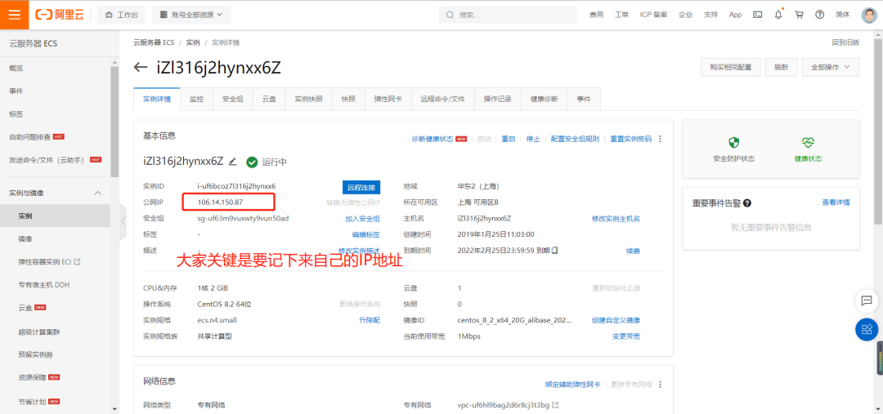
Task: Open the App menu item
Action: [x=736, y=15]
